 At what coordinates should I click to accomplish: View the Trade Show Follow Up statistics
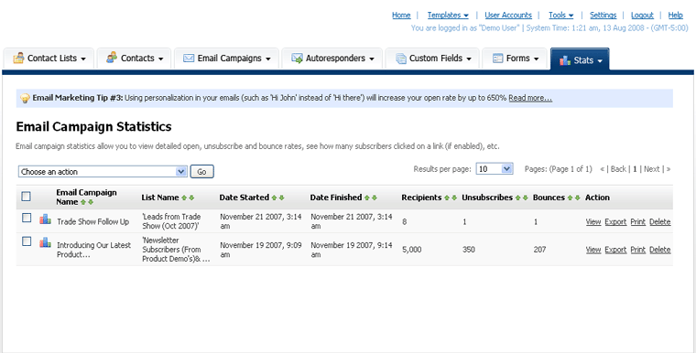[x=593, y=221]
